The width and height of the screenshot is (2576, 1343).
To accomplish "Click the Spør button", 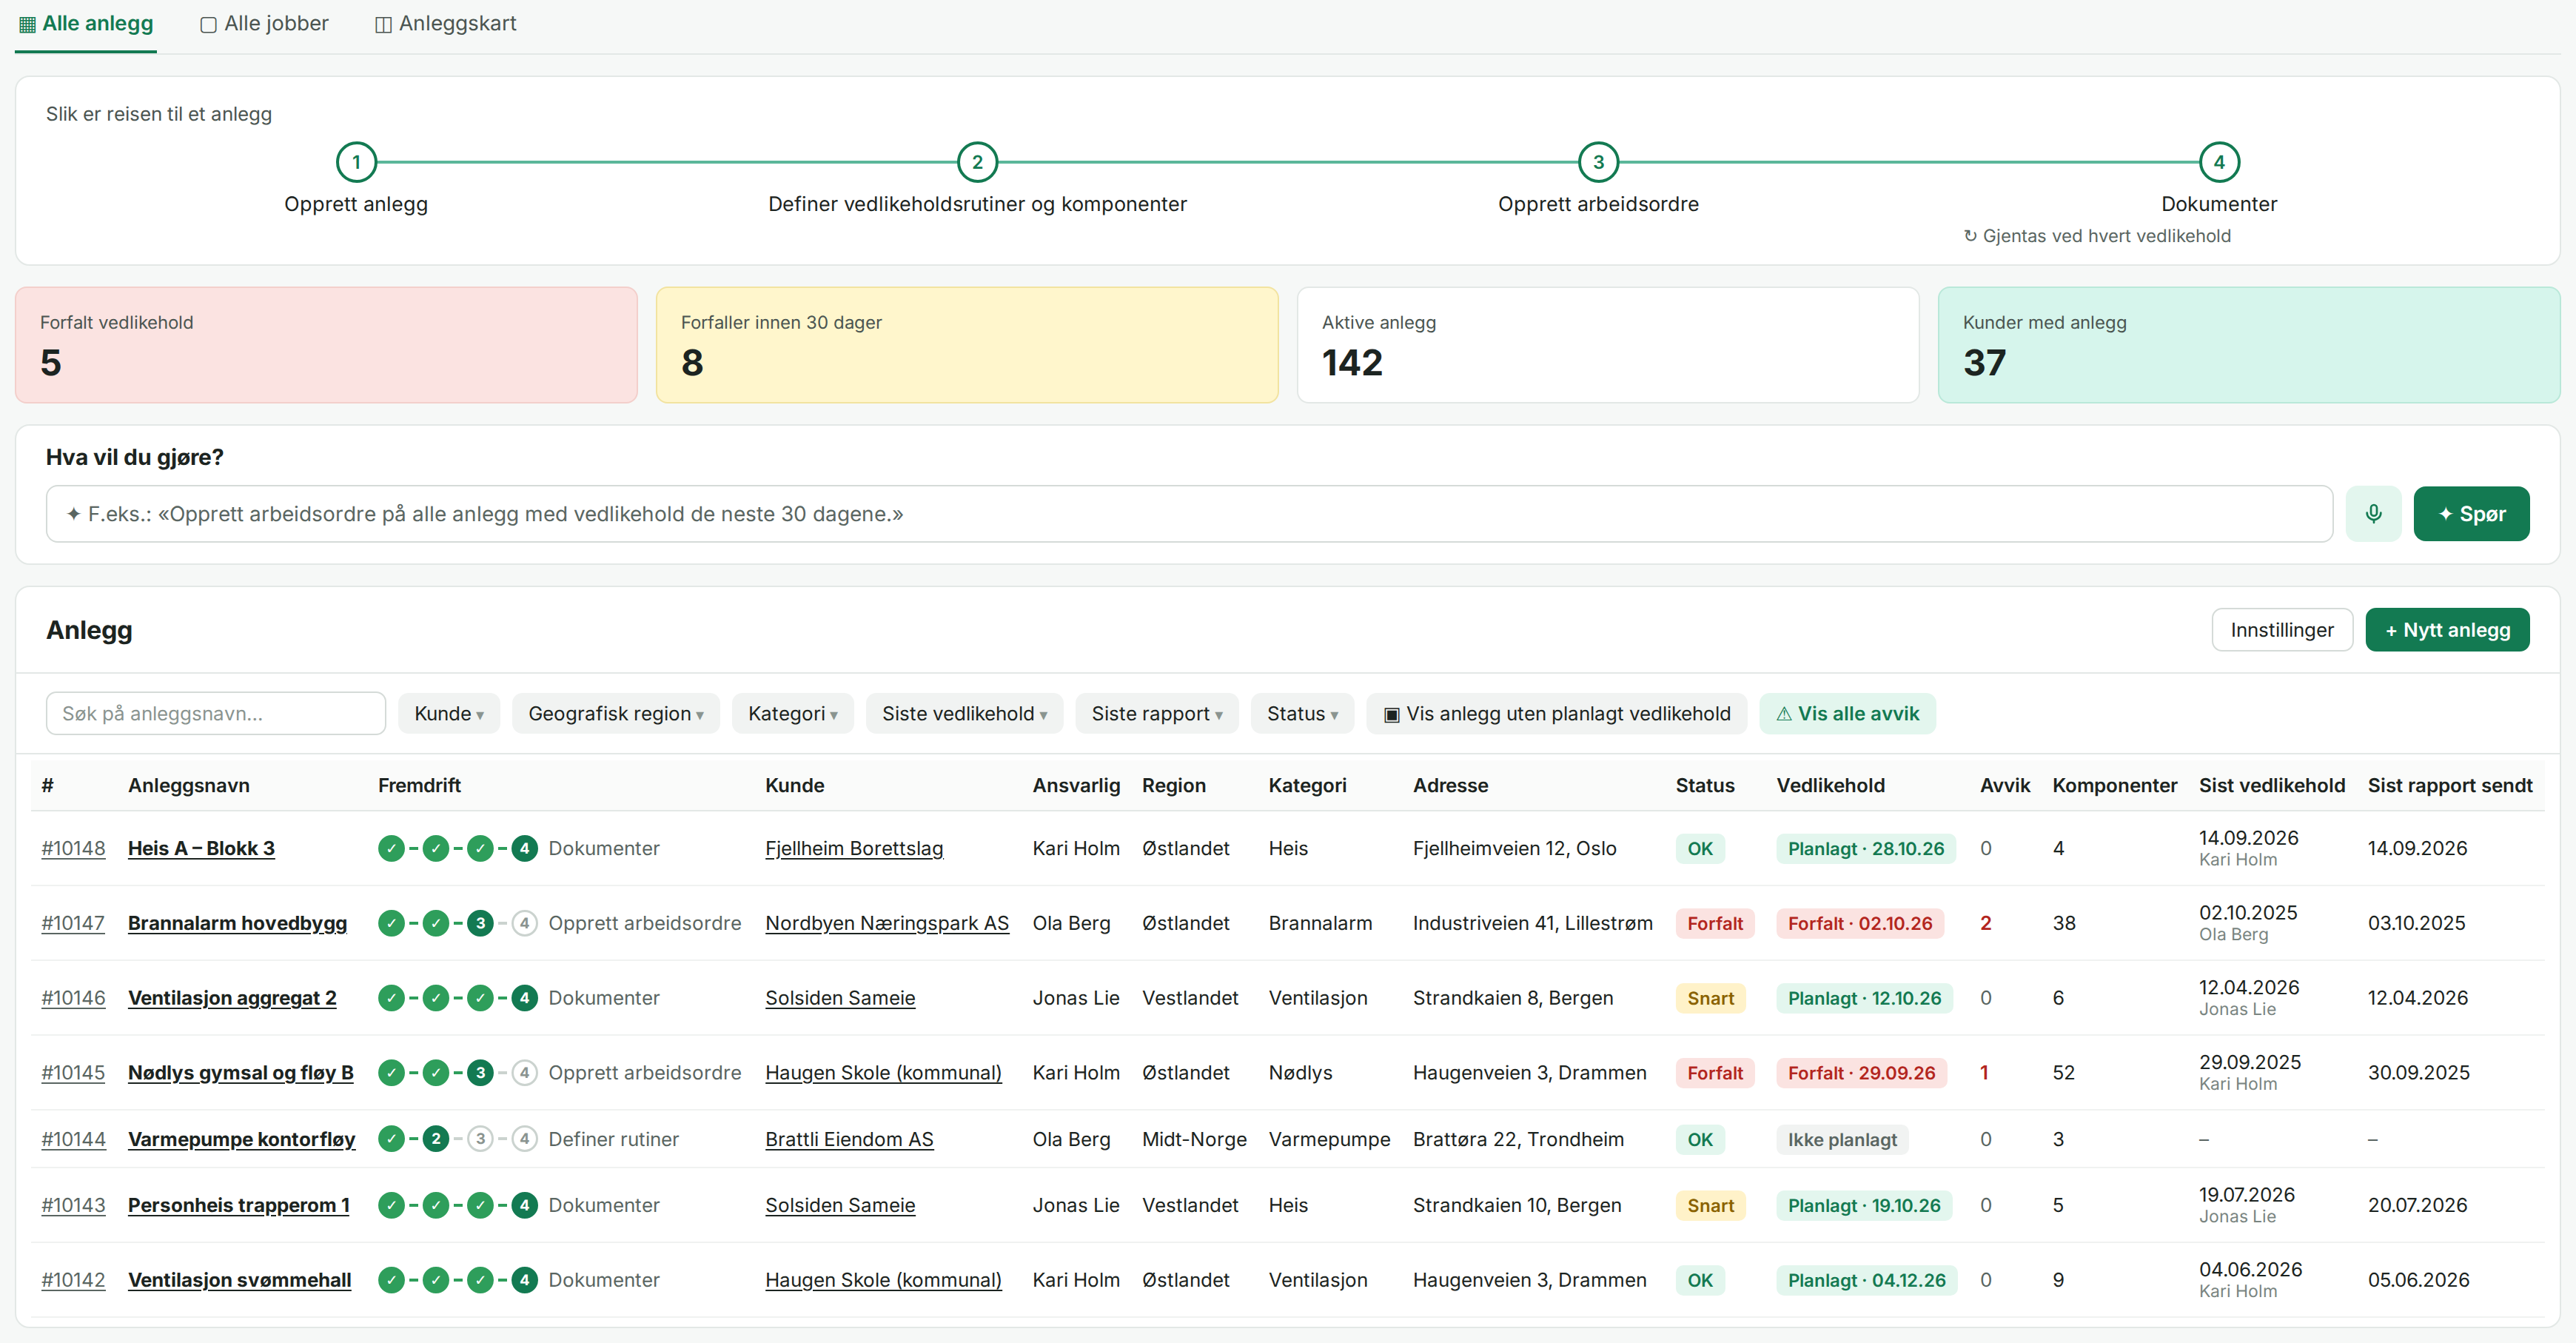I will coord(2471,514).
